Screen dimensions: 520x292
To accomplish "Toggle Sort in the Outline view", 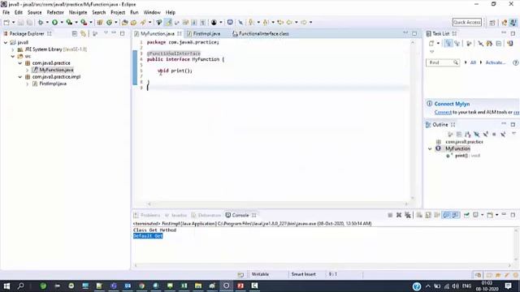I will pyautogui.click(x=468, y=134).
